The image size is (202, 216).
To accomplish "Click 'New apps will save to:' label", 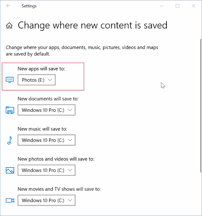I will point(41,69).
